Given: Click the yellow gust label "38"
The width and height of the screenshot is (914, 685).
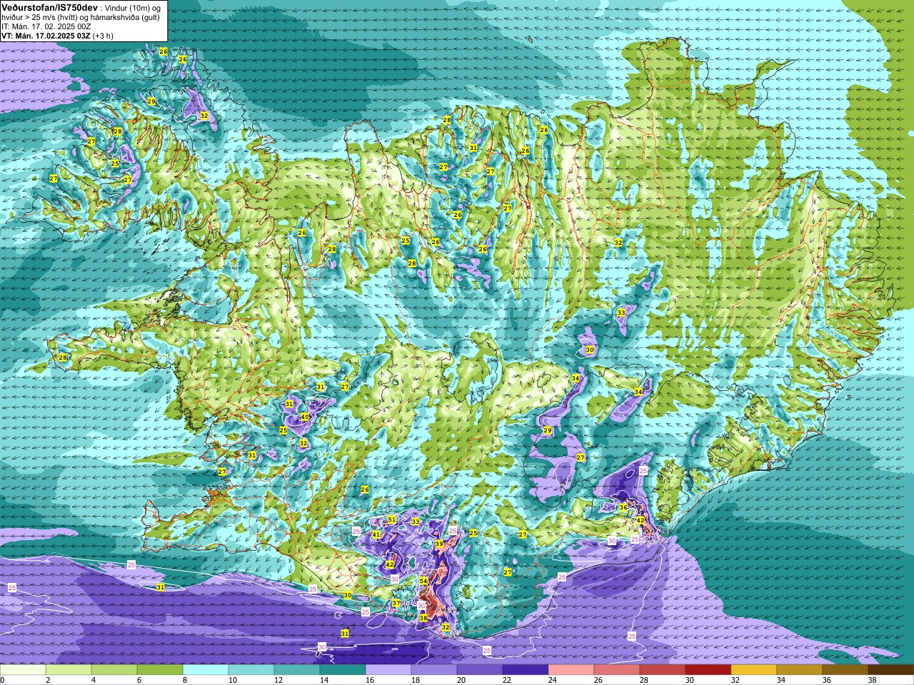Looking at the screenshot, I should (423, 618).
